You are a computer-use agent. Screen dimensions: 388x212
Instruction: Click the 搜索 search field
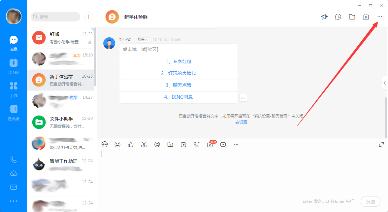55,17
